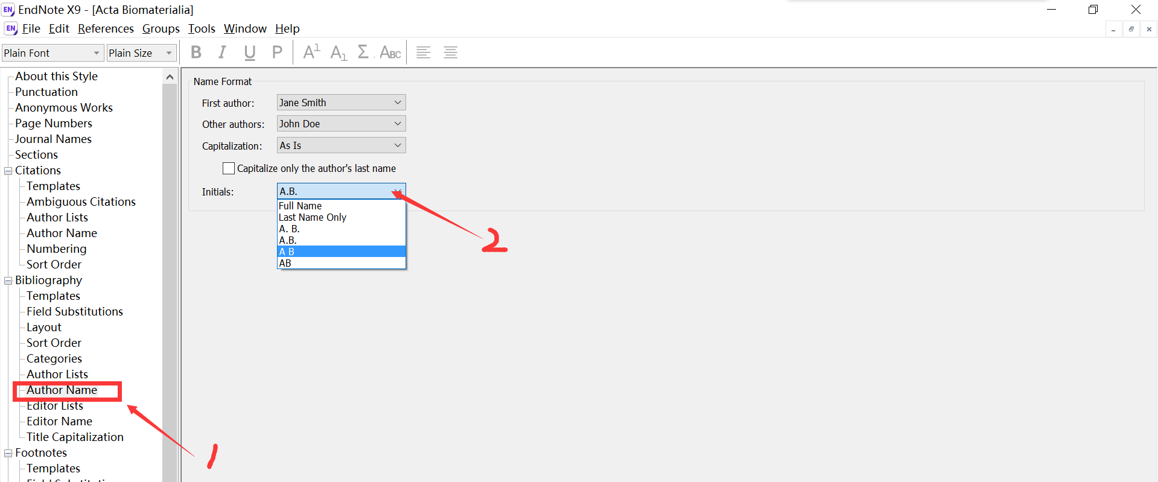The image size is (1158, 482).
Task: Choose 'A. B.' initials with spaces and periods
Action: point(341,229)
